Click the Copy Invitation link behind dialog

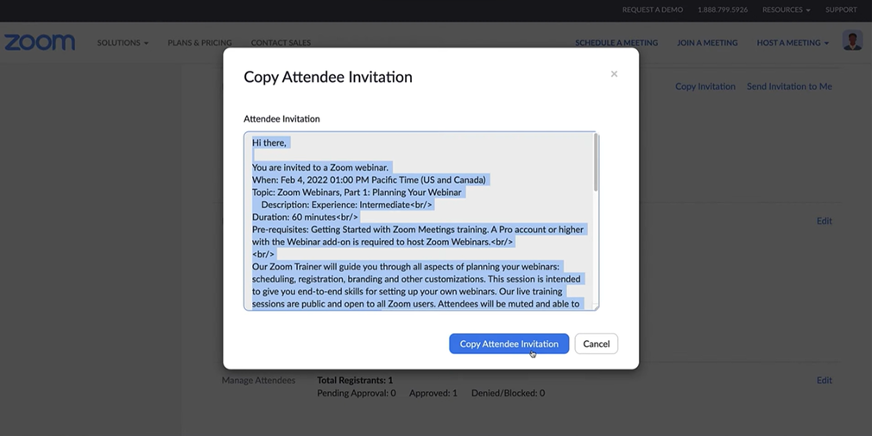(705, 86)
